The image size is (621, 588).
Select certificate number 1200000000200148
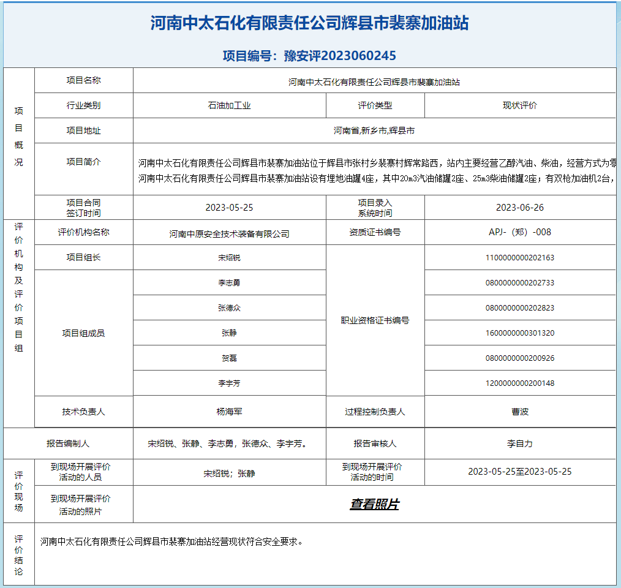point(519,383)
